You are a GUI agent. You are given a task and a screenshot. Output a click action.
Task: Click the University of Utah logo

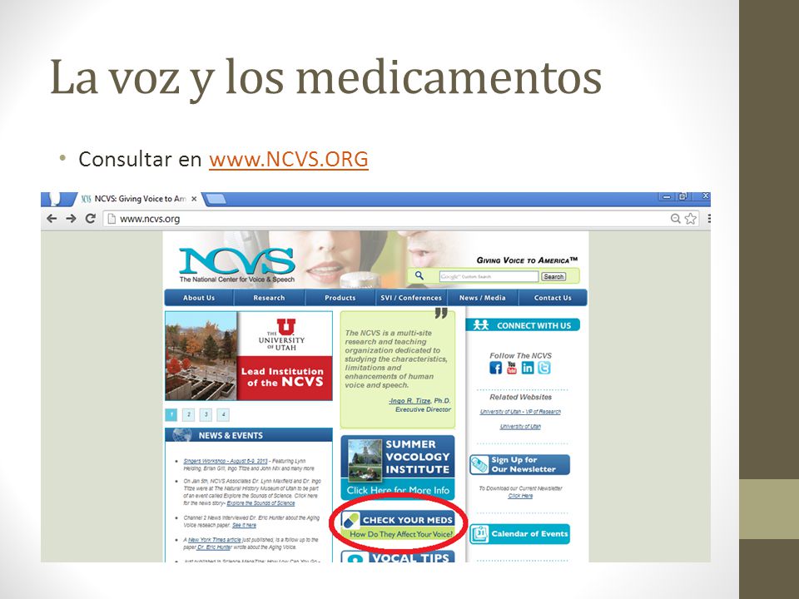[x=282, y=334]
